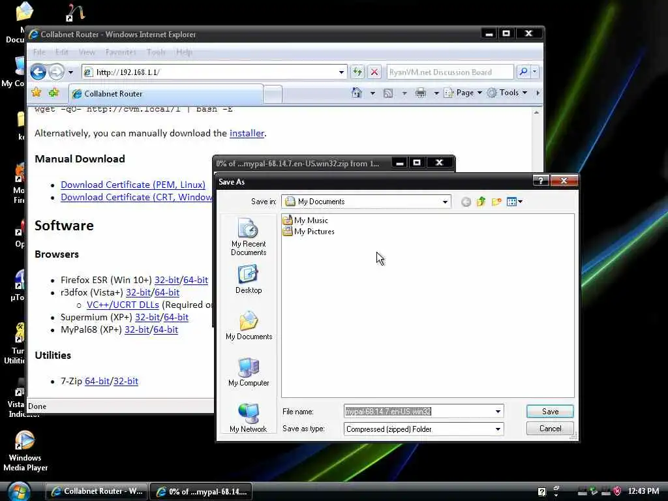Click My Computer in Save As places bar
Image resolution: width=668 pixels, height=501 pixels.
click(x=249, y=372)
